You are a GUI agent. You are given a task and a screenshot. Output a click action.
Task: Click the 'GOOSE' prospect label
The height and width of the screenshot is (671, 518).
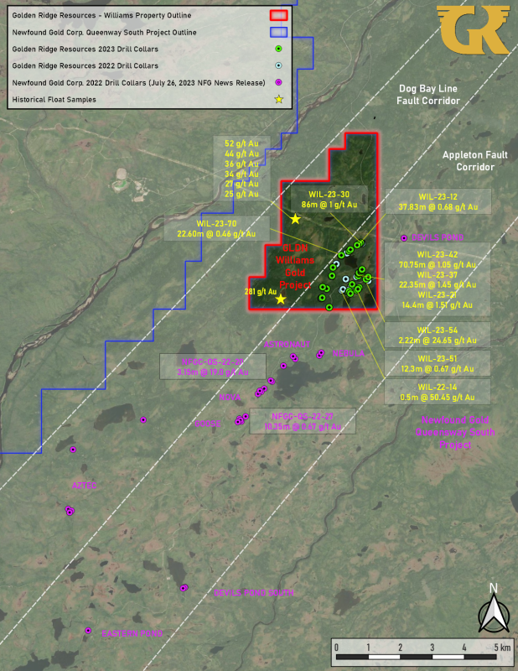pos(208,424)
